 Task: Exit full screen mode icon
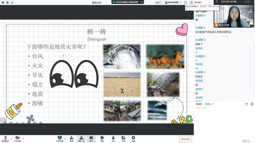186,2
